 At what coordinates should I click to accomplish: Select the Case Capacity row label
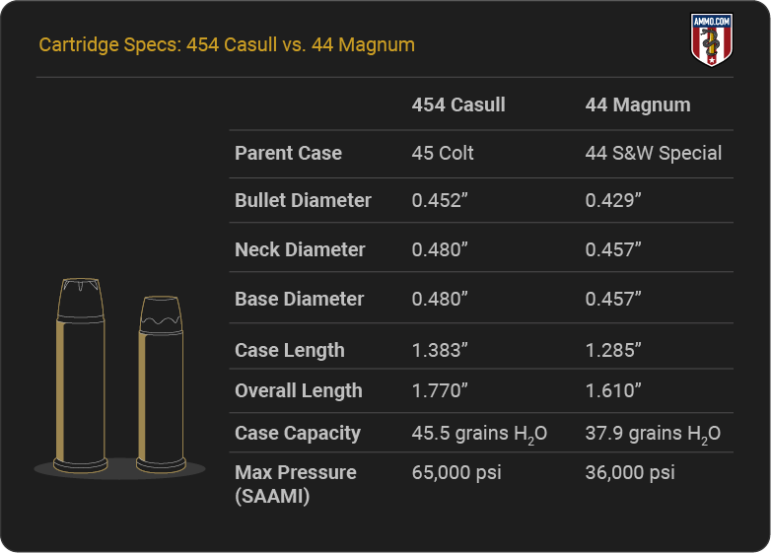298,433
